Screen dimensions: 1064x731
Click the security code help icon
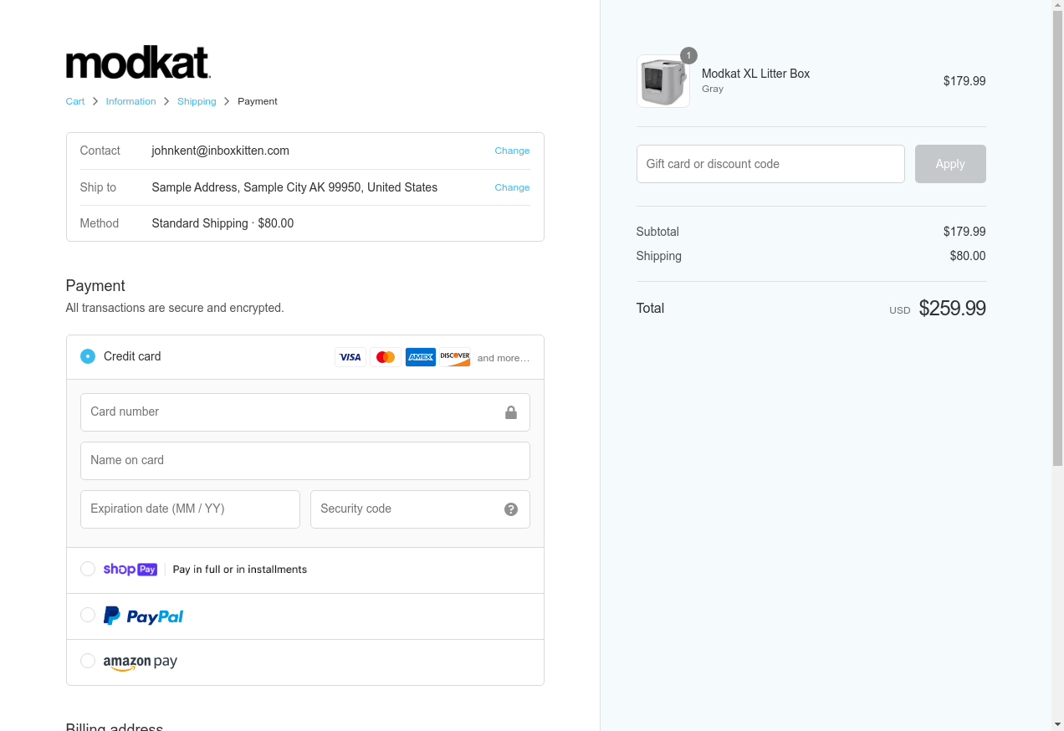tap(511, 509)
